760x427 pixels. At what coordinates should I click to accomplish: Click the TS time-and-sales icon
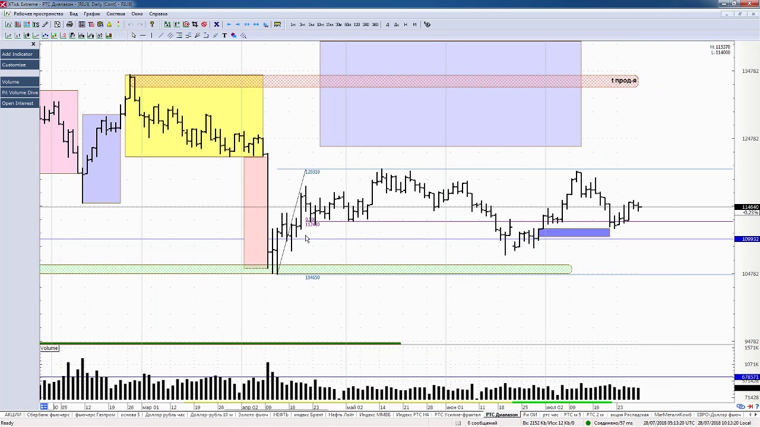tap(36, 24)
